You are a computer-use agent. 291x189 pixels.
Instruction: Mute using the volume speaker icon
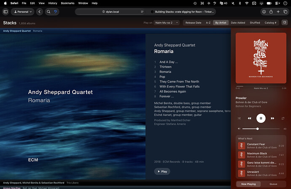(x=239, y=129)
